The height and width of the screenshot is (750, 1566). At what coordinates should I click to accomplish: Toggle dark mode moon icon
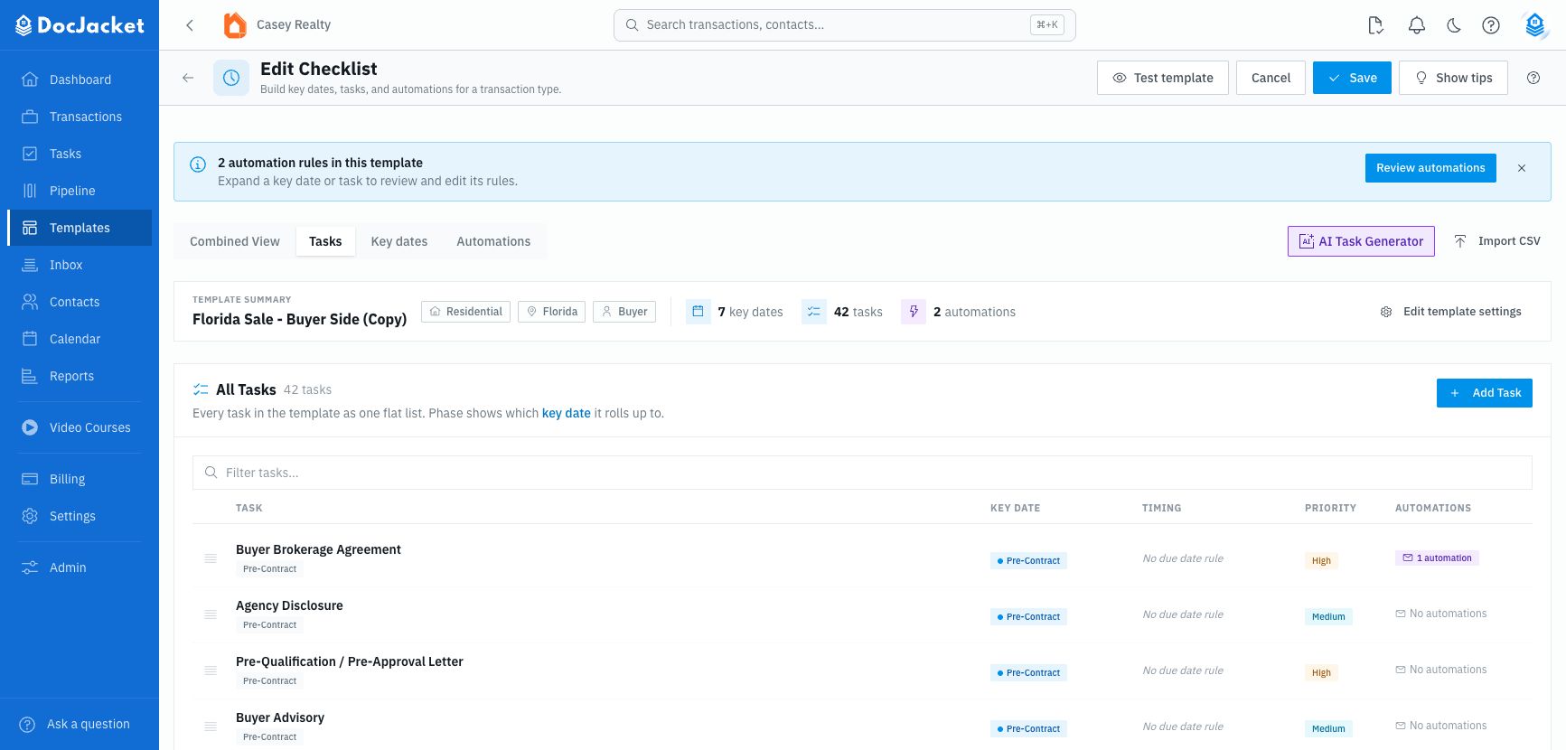click(1454, 25)
